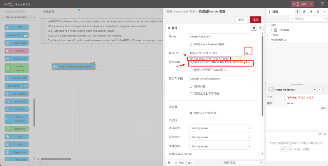Image resolution: width=328 pixels, height=166 pixels.
Task: Click the user count 0 button
Action: [190, 163]
